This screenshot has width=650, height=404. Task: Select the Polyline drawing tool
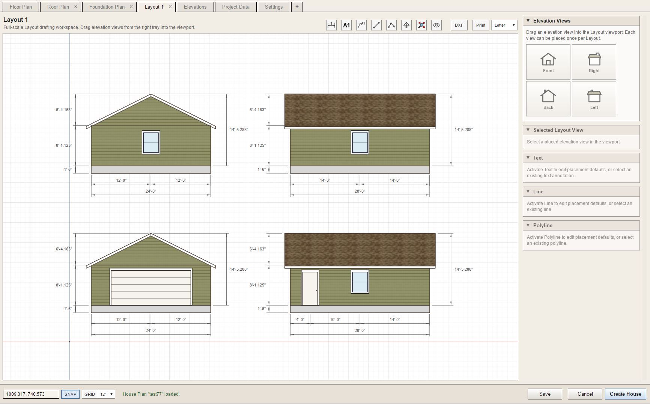point(391,25)
